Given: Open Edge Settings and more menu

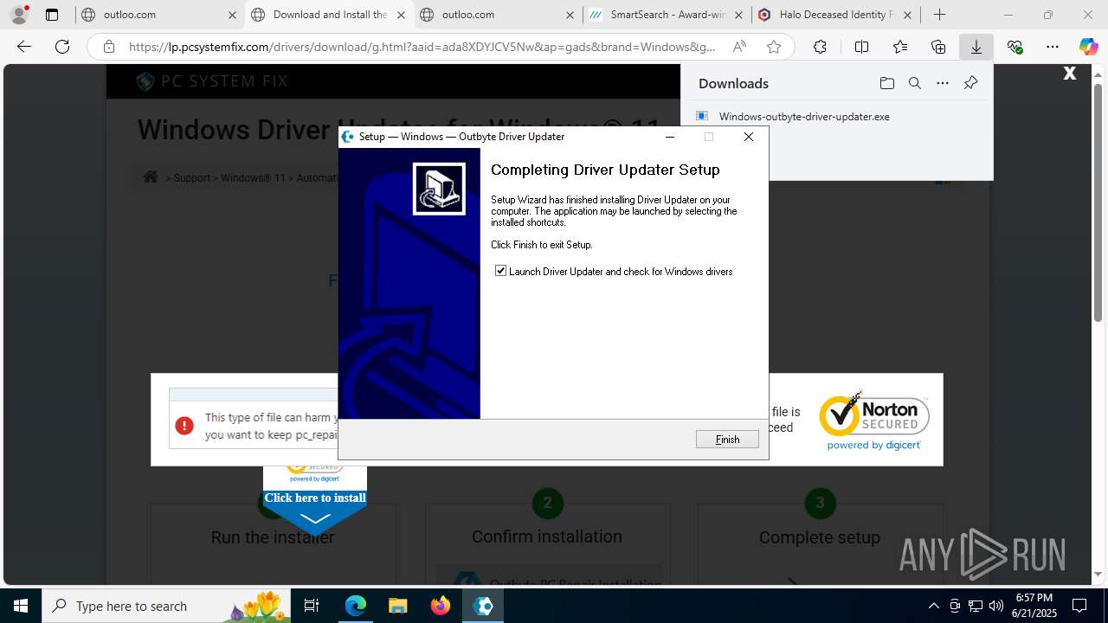Looking at the screenshot, I should coord(1052,47).
